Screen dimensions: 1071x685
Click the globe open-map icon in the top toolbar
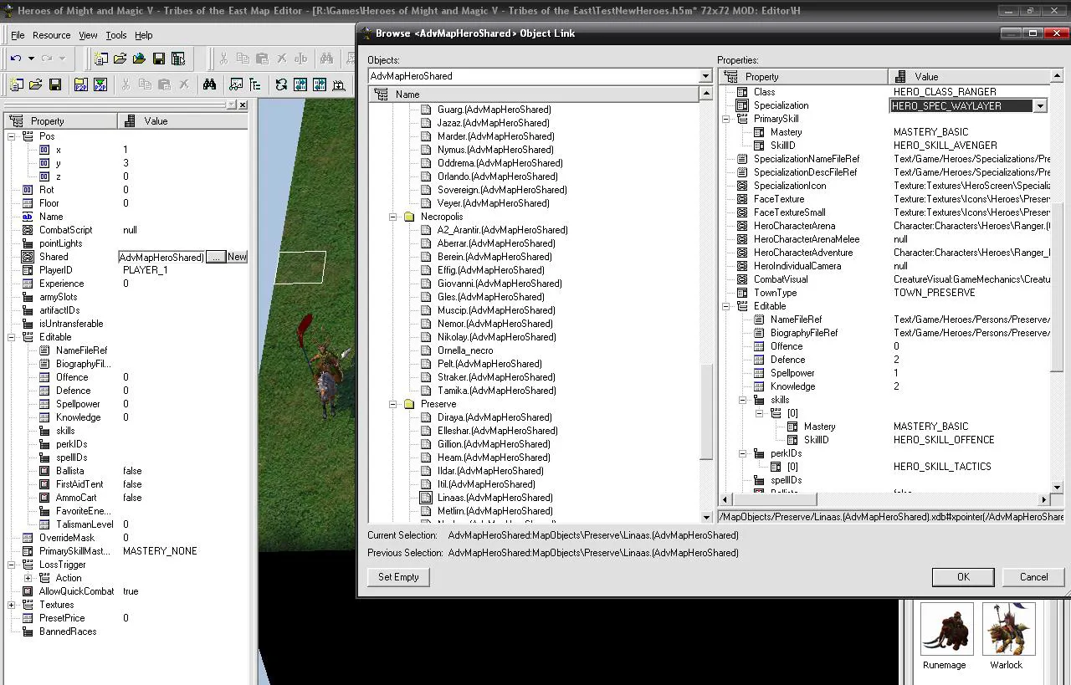pos(139,59)
